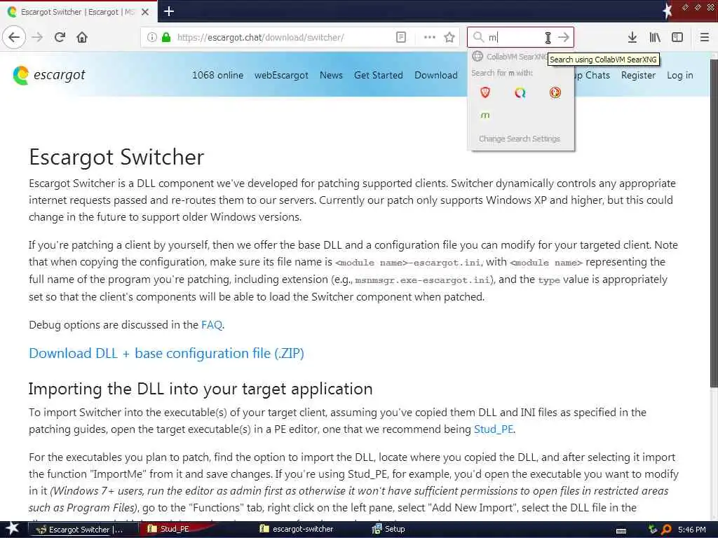
Task: Click the green network tray icon
Action: coord(653,530)
